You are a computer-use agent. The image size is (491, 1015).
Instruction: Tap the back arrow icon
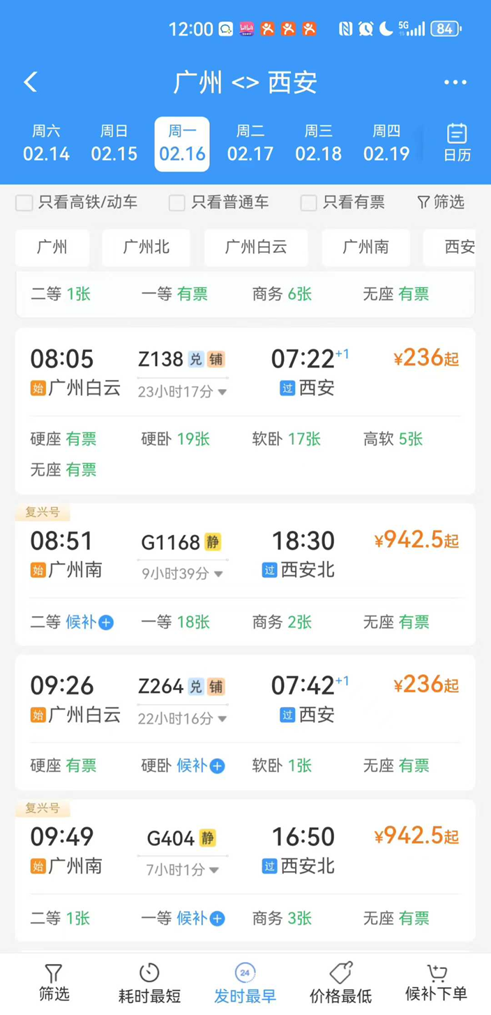(x=31, y=82)
